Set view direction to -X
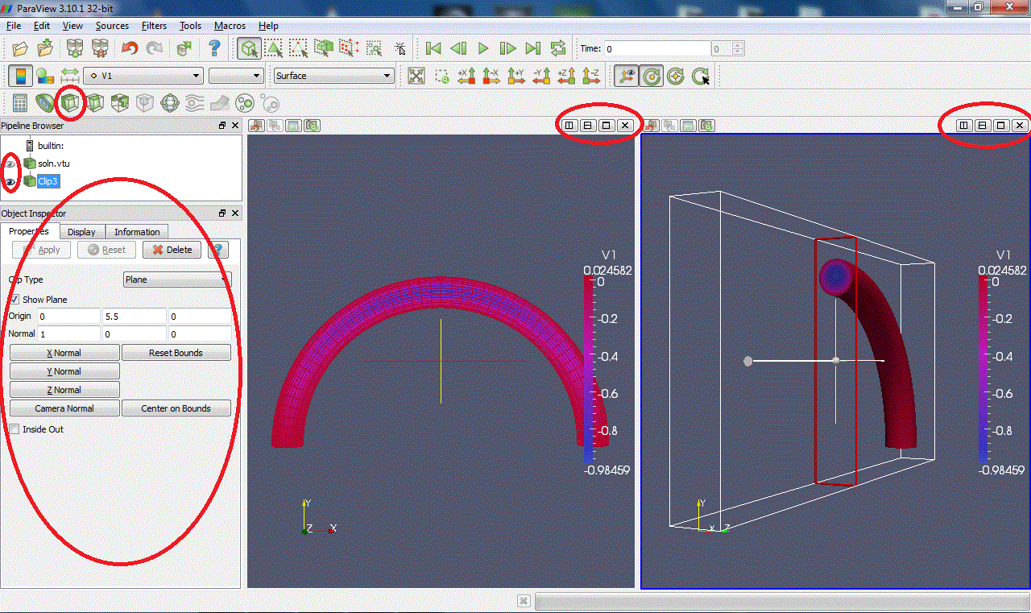The width and height of the screenshot is (1031, 613). click(492, 77)
